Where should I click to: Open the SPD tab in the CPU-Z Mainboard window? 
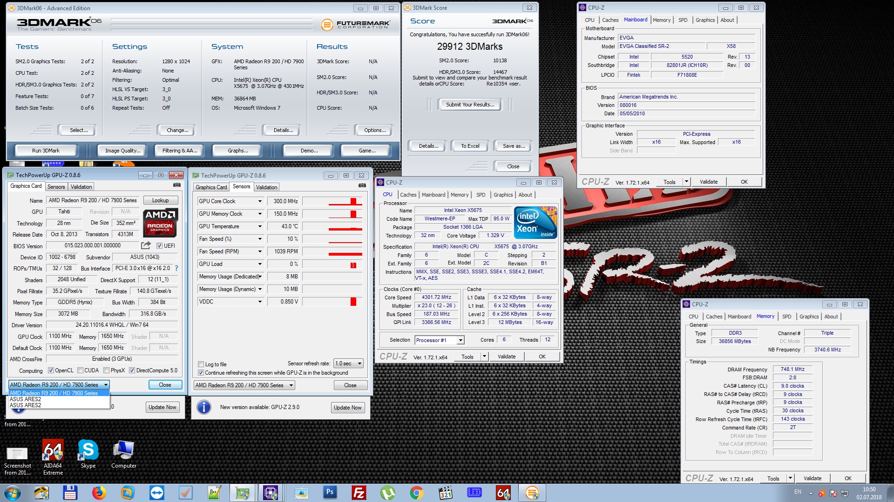click(683, 20)
